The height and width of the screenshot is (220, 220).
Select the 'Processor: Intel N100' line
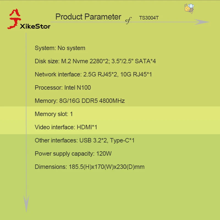[x=63, y=88]
